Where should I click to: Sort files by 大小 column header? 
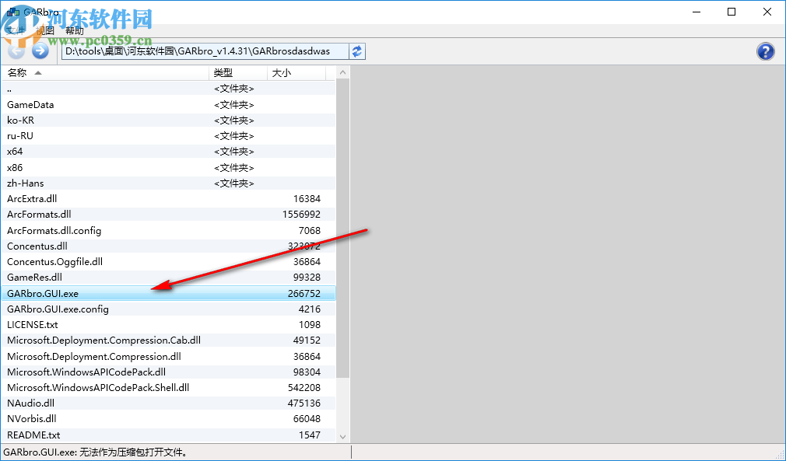click(x=296, y=73)
